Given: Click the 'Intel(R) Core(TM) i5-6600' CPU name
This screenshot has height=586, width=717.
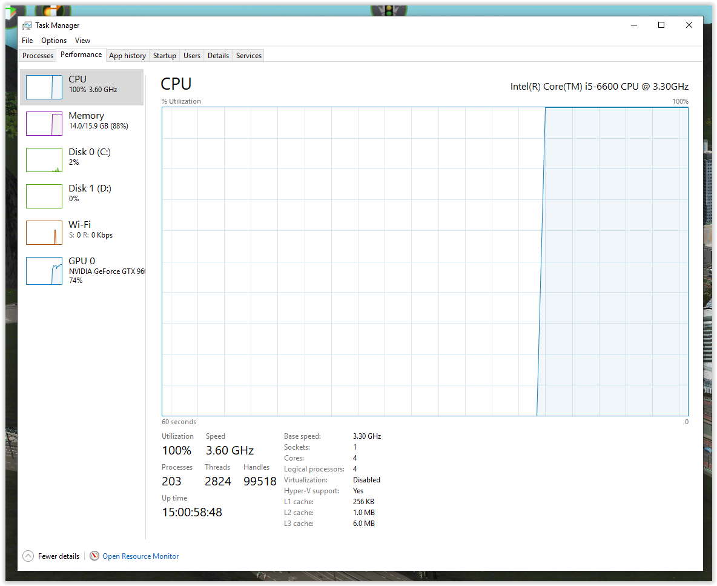Looking at the screenshot, I should coord(600,87).
